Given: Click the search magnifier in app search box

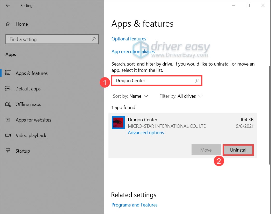Looking at the screenshot, I should coord(197,81).
